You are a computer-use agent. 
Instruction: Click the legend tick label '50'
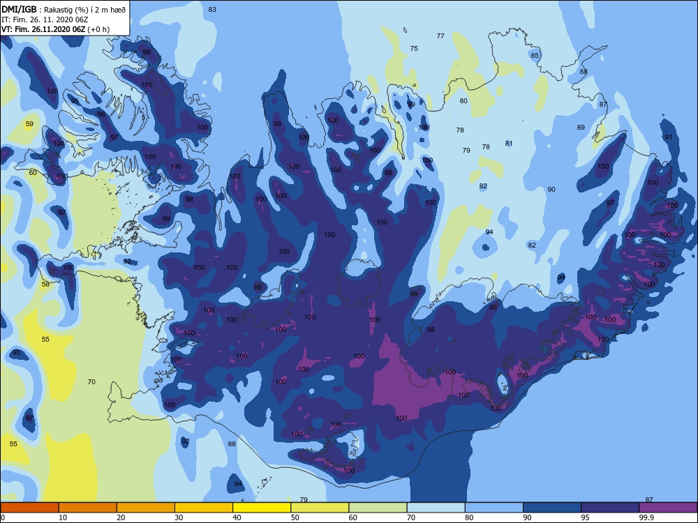(295, 517)
